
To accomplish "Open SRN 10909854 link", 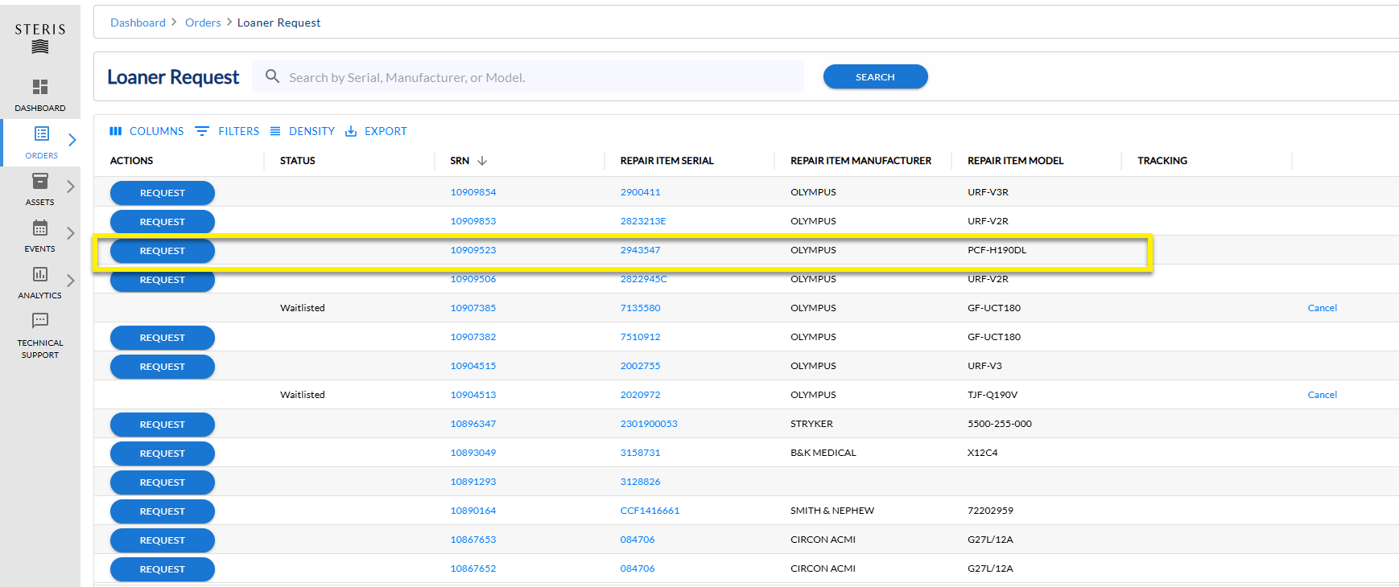I will pyautogui.click(x=473, y=192).
